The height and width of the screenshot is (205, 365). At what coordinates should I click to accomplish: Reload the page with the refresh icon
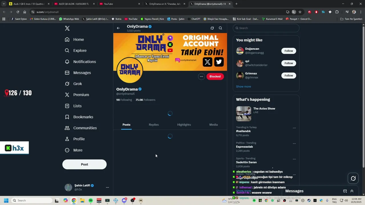click(18, 12)
